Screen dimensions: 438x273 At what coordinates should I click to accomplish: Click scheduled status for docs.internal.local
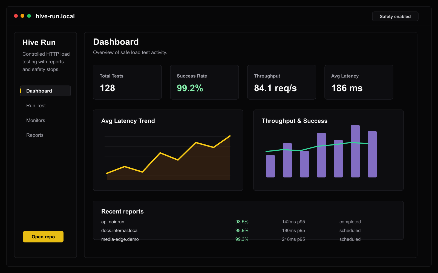point(350,230)
